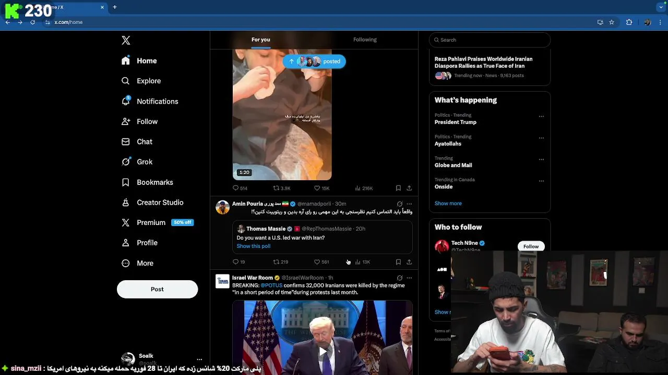Click Show more under What's happening
Image resolution: width=668 pixels, height=375 pixels.
[x=448, y=203]
